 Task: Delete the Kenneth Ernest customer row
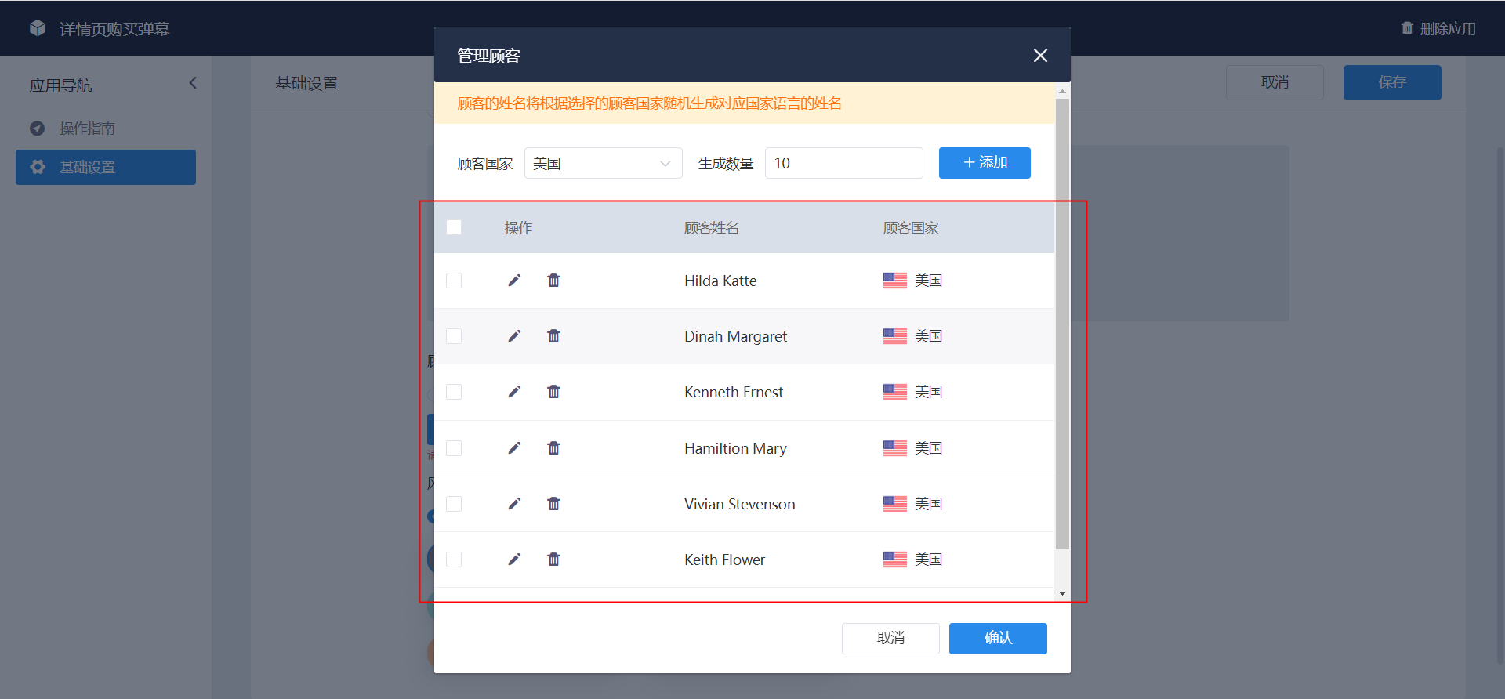point(553,392)
